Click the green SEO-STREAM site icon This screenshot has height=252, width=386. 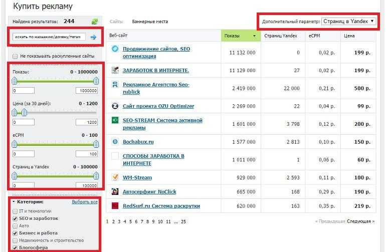pos(115,120)
